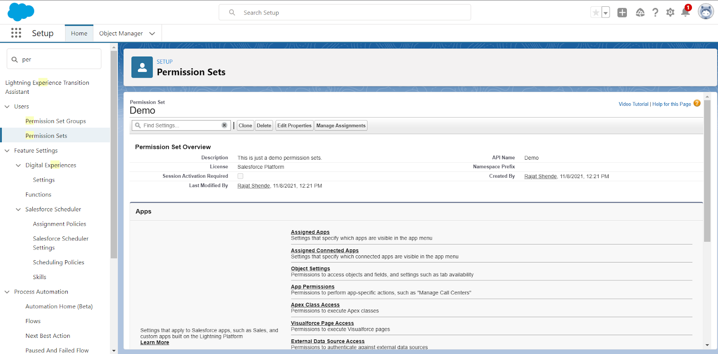Click the SETUP breadcrumb text
This screenshot has width=718, height=354.
point(164,61)
